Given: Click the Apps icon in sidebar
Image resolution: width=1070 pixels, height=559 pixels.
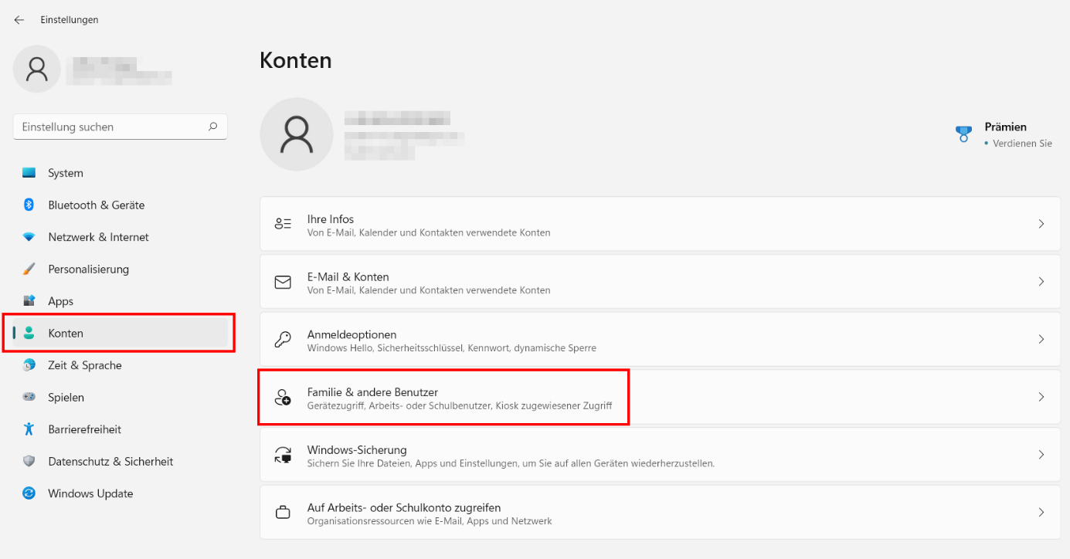Looking at the screenshot, I should [x=29, y=301].
